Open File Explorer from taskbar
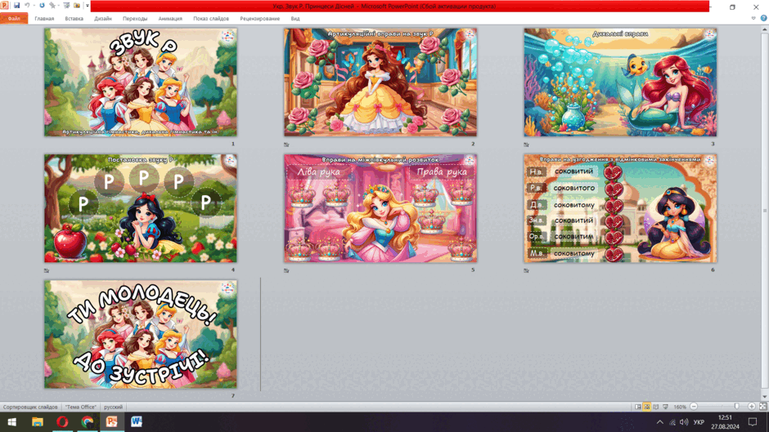 click(x=38, y=421)
